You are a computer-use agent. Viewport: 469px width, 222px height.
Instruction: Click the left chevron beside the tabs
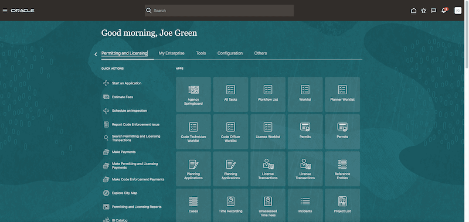96,54
